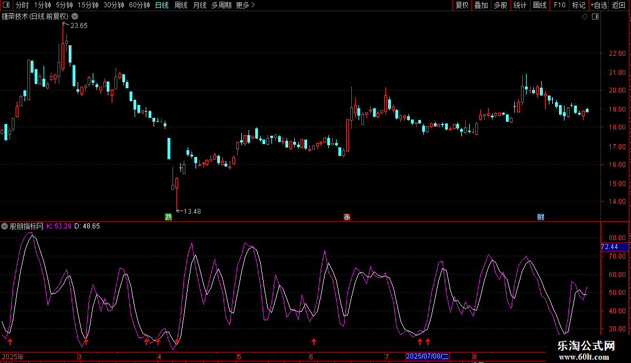Click month 7 on the time axis

click(387, 356)
